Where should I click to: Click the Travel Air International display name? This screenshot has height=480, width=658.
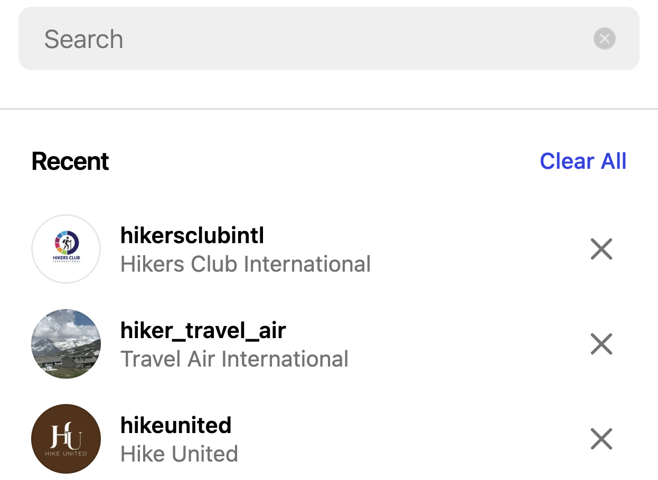pos(234,359)
